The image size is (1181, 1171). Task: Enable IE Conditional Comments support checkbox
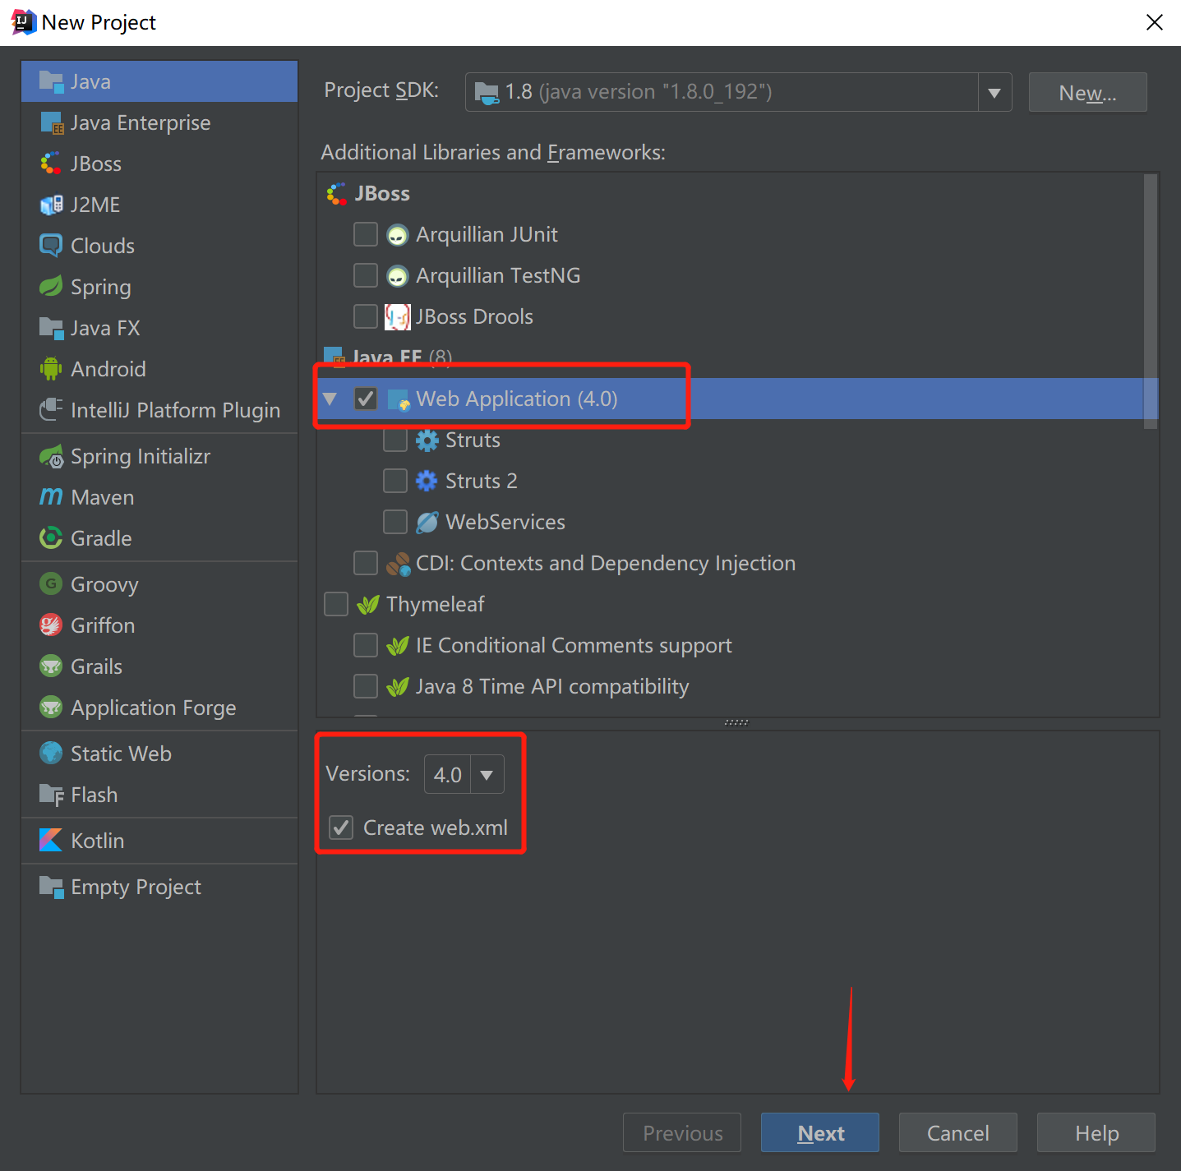(366, 645)
